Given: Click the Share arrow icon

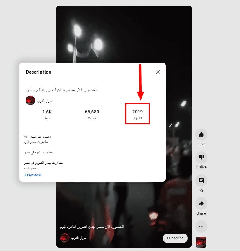Looking at the screenshot, I should [x=201, y=204].
